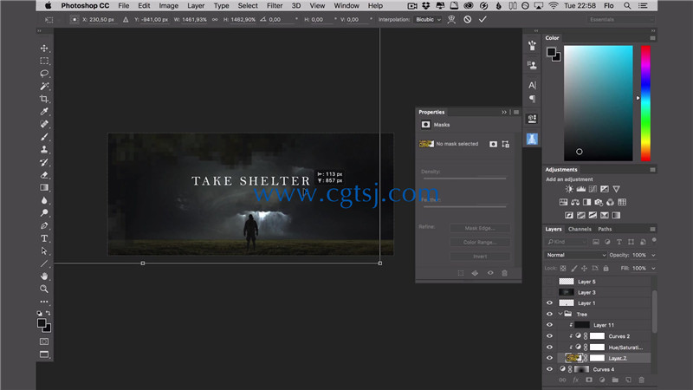Screen dimensions: 693x390
Task: Select the Path Selection tool
Action: pyautogui.click(x=44, y=251)
